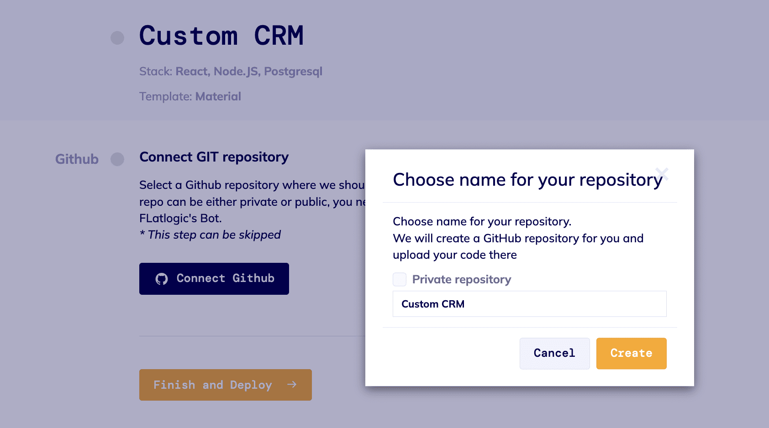Click the GitHub logo inside Connect Github button

(x=162, y=278)
